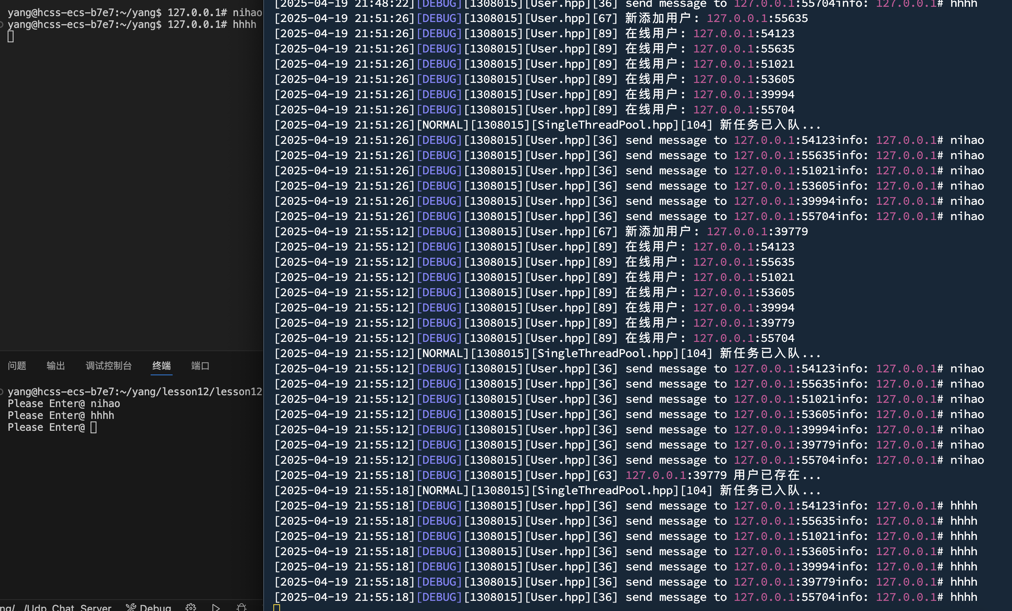Click 127.0.0.1:39779 in 新添加用户 log line
The width and height of the screenshot is (1012, 611).
click(x=757, y=231)
